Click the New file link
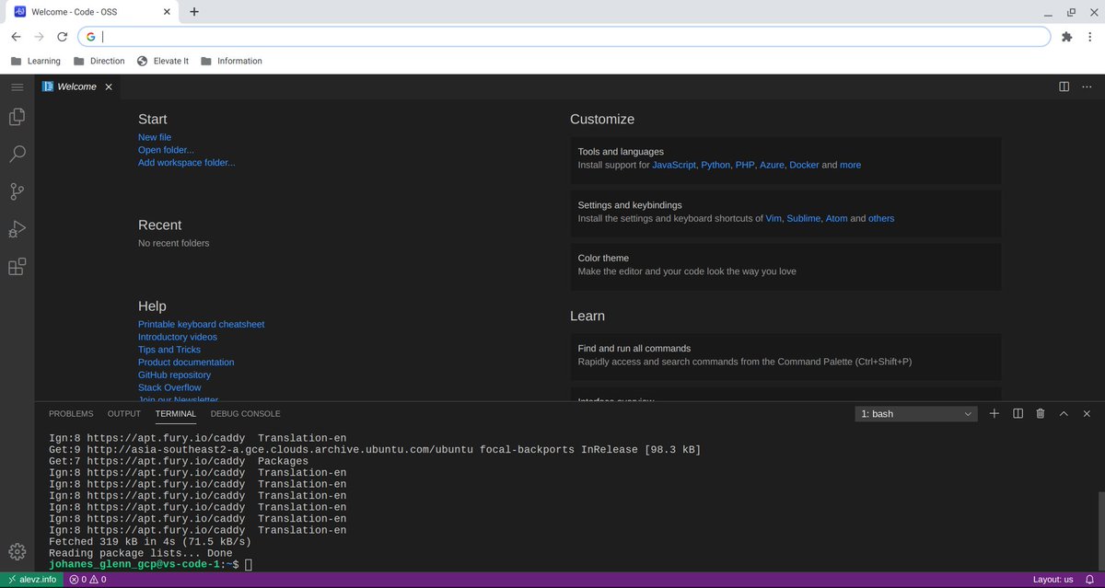1105x588 pixels. pos(155,137)
